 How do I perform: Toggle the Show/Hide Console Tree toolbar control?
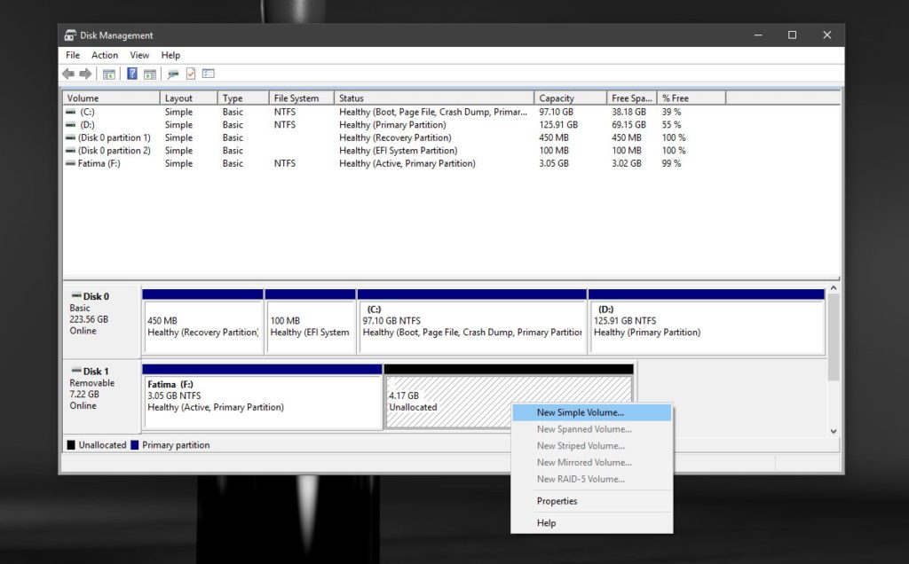coord(108,74)
